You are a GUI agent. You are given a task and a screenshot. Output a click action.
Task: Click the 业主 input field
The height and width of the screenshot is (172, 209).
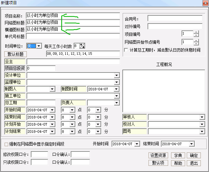pyautogui.click(x=73, y=62)
